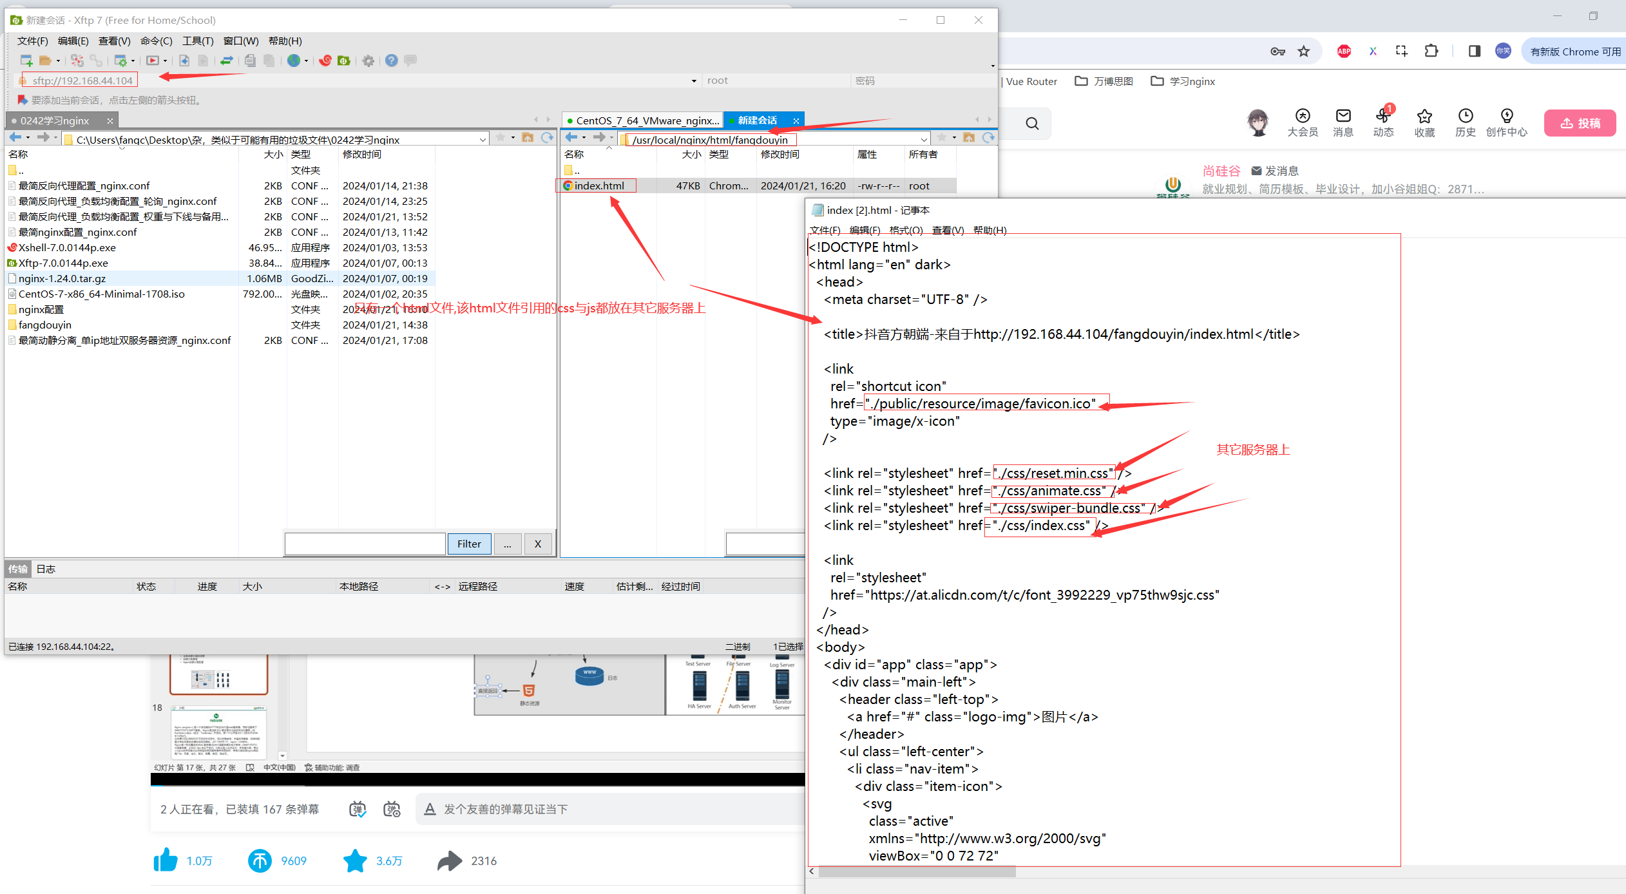
Task: Click the Bilibili search magnifier icon
Action: [1032, 124]
